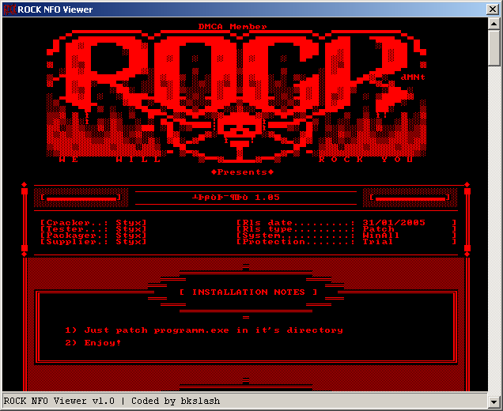Click the 'Just patch programm.exe' instruction line
Screen dimensions: 503x411
(x=204, y=330)
